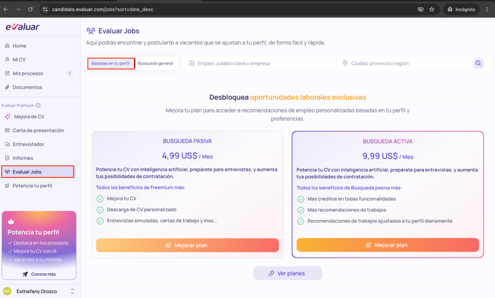Click check icon beside Mas creditos en todas funcionalidades
The image size is (495, 298).
[x=301, y=199]
